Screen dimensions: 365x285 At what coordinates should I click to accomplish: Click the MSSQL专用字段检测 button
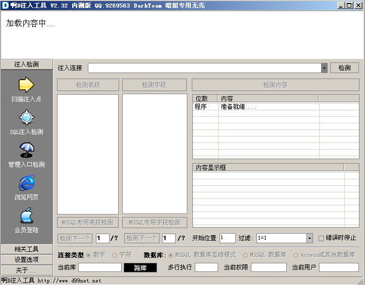point(154,223)
